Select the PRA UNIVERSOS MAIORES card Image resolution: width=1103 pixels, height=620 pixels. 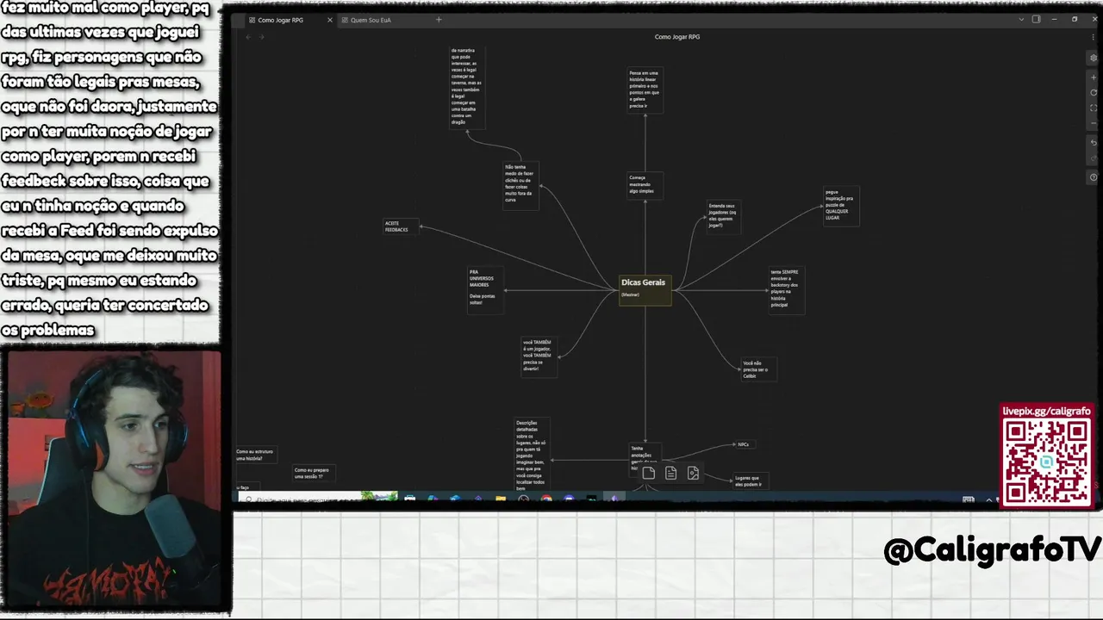[x=485, y=289]
